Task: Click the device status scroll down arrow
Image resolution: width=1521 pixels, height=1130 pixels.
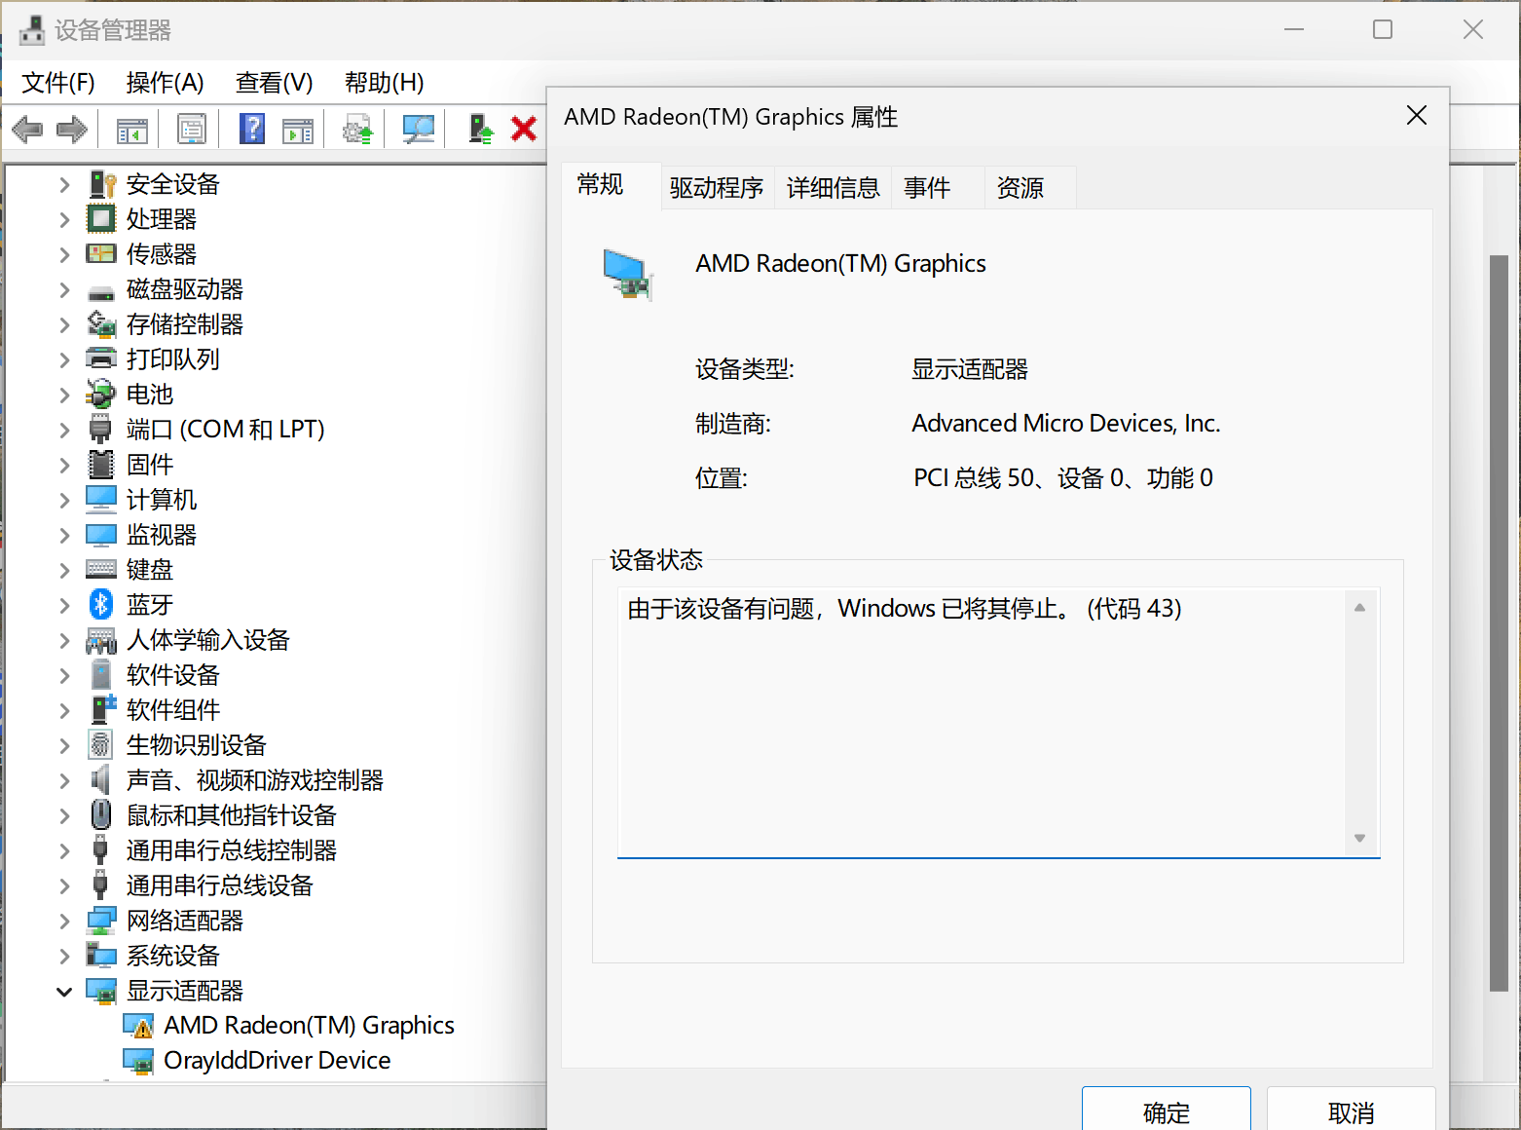Action: coord(1360,838)
